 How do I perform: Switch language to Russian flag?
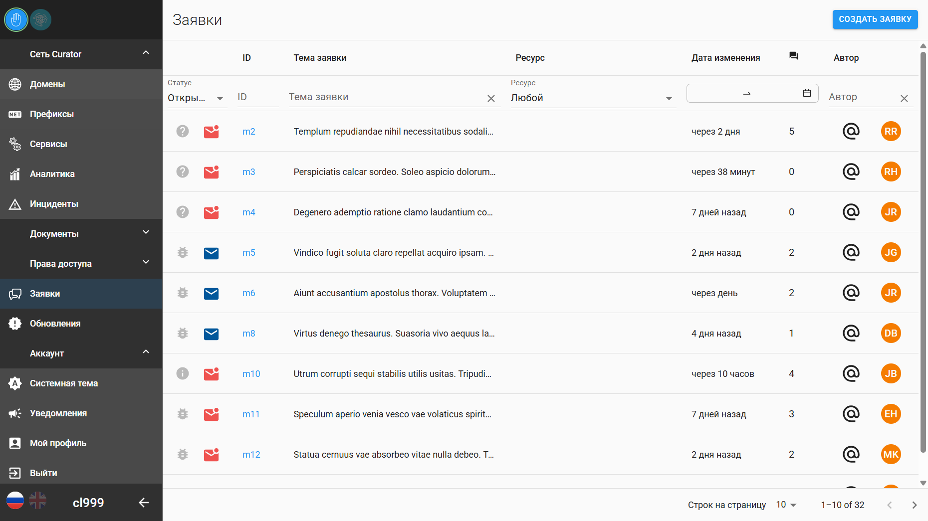coord(15,500)
